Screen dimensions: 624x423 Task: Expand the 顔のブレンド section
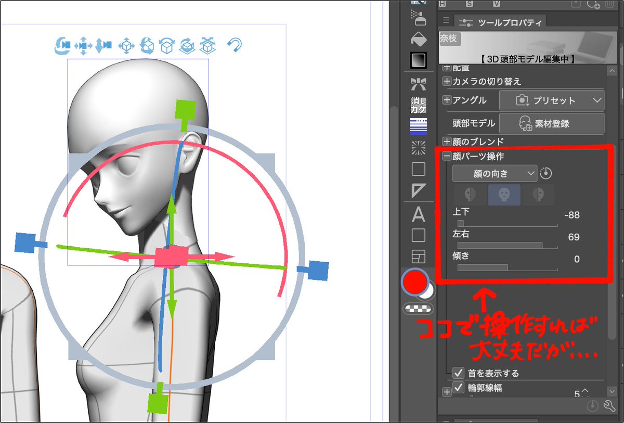447,141
